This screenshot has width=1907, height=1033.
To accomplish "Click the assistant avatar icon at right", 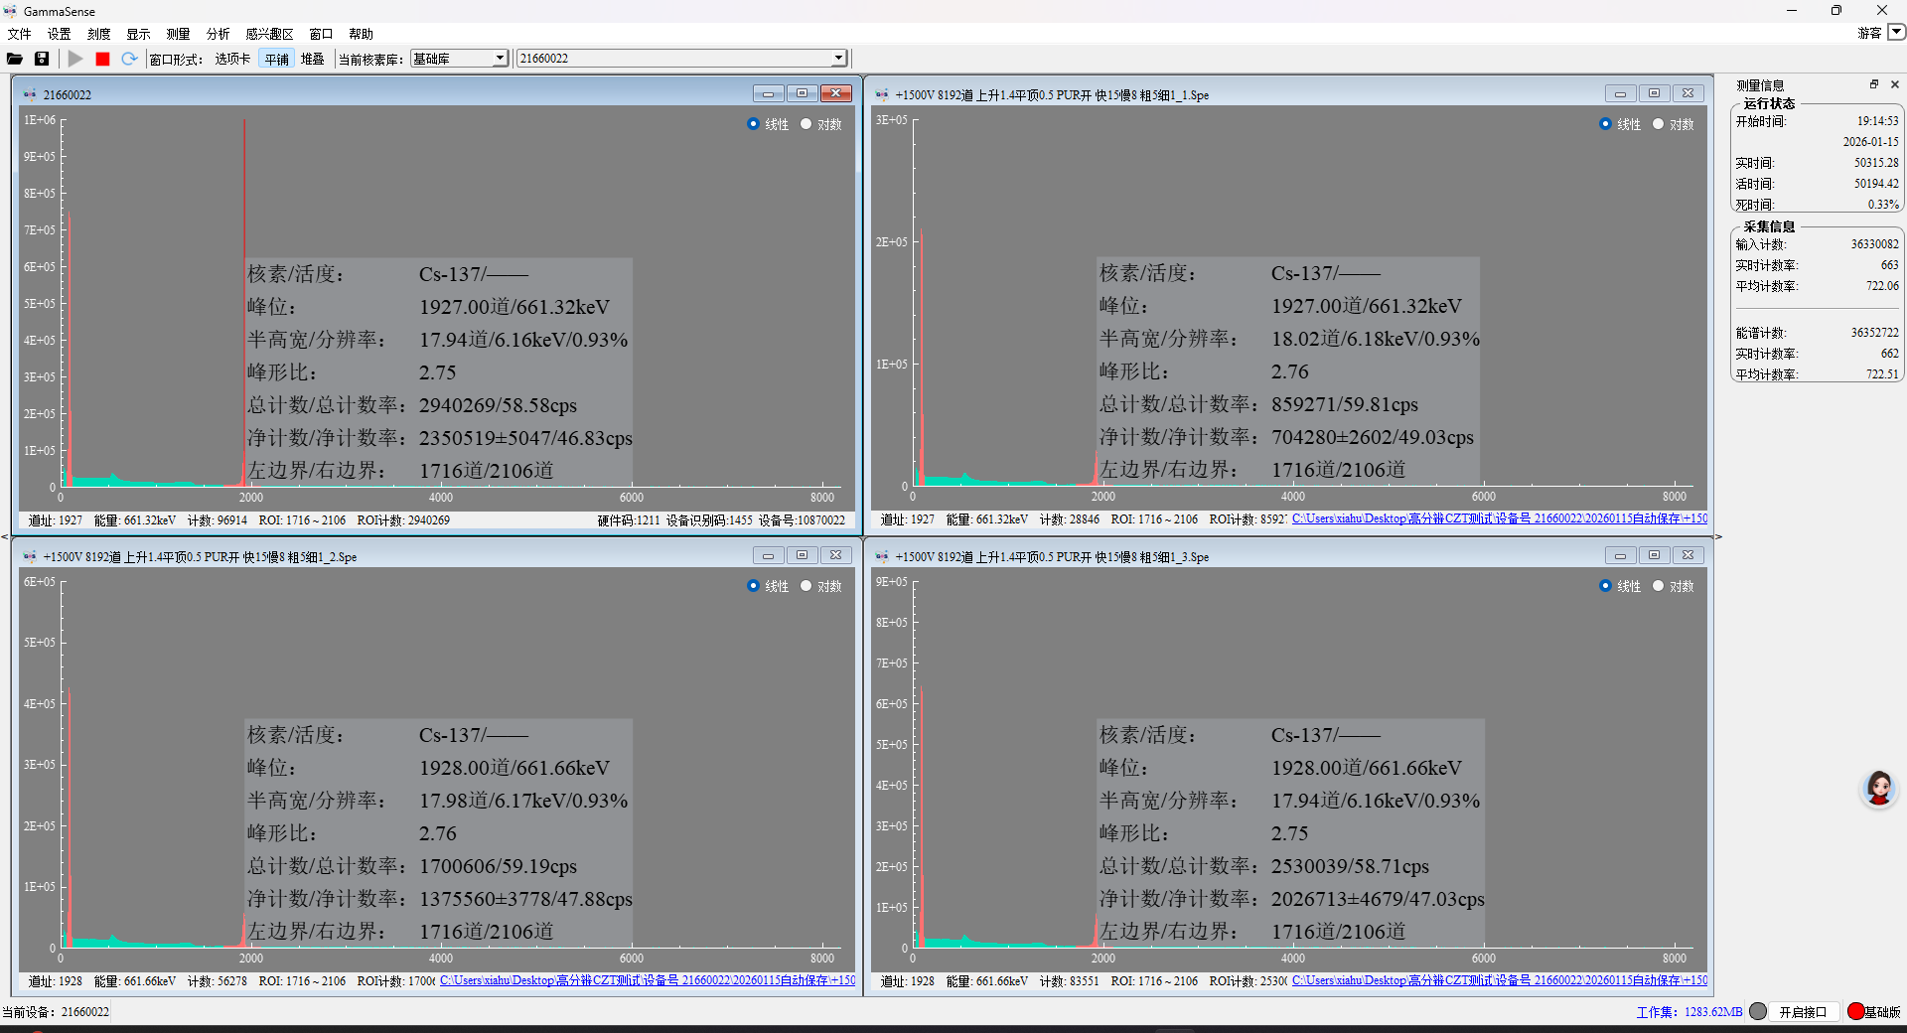I will (x=1878, y=789).
